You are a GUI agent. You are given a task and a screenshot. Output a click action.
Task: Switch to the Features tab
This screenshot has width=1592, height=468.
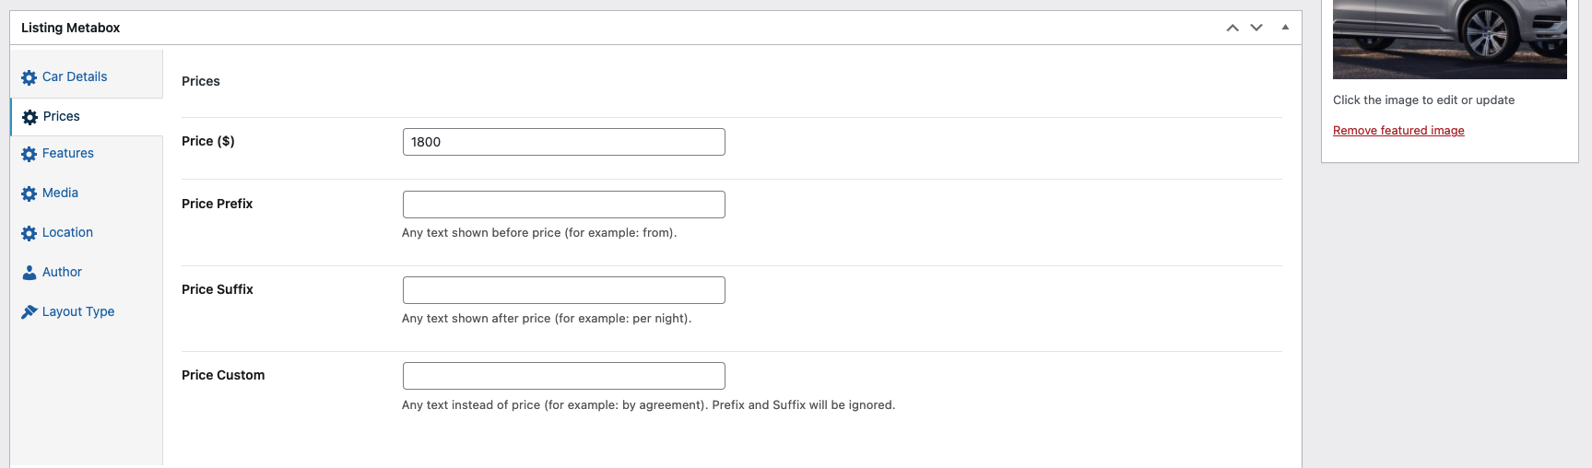pyautogui.click(x=68, y=153)
